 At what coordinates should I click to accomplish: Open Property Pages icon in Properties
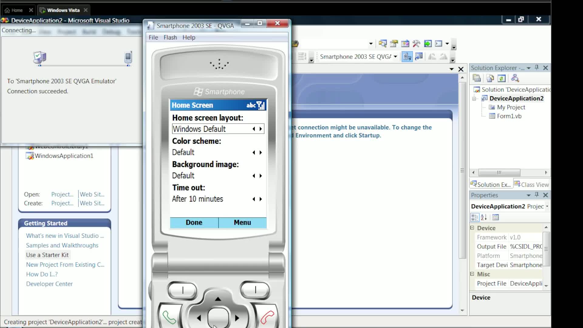pyautogui.click(x=496, y=217)
